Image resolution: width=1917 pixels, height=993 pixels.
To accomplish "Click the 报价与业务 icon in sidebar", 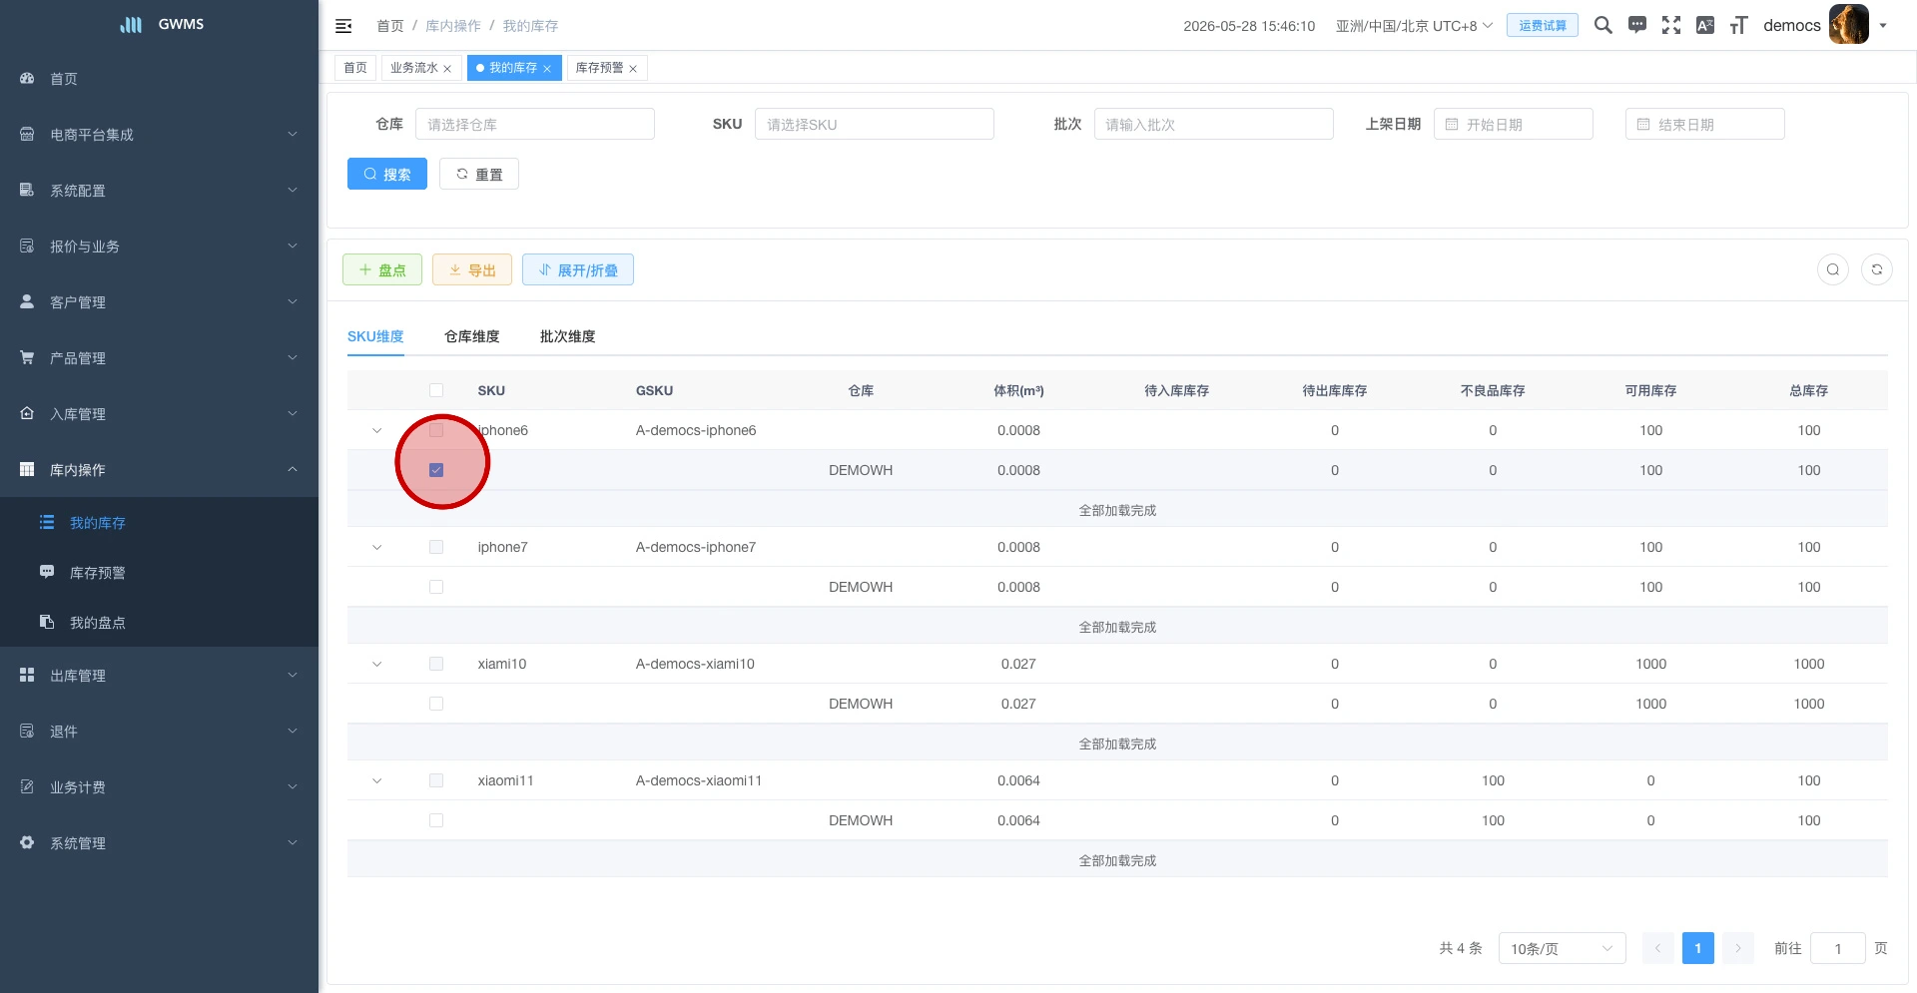I will pos(27,246).
